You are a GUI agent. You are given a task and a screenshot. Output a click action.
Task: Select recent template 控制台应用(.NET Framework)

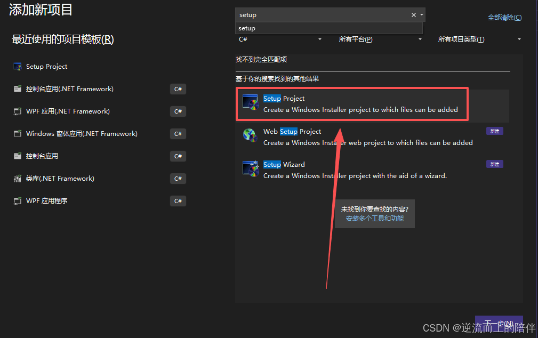click(x=100, y=89)
